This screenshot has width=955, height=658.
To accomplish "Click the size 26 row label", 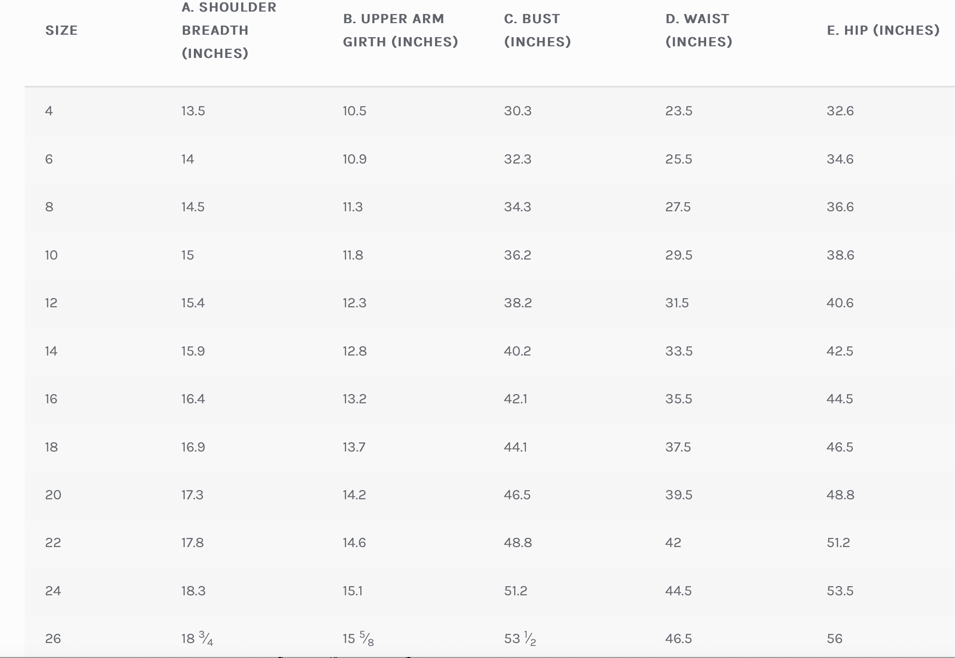I will tap(53, 639).
